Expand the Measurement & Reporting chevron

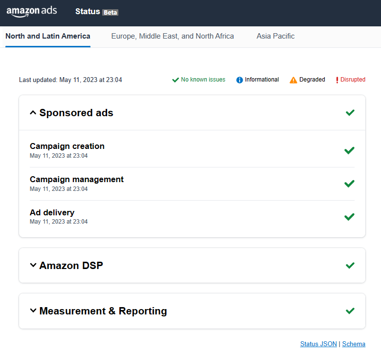click(x=33, y=311)
